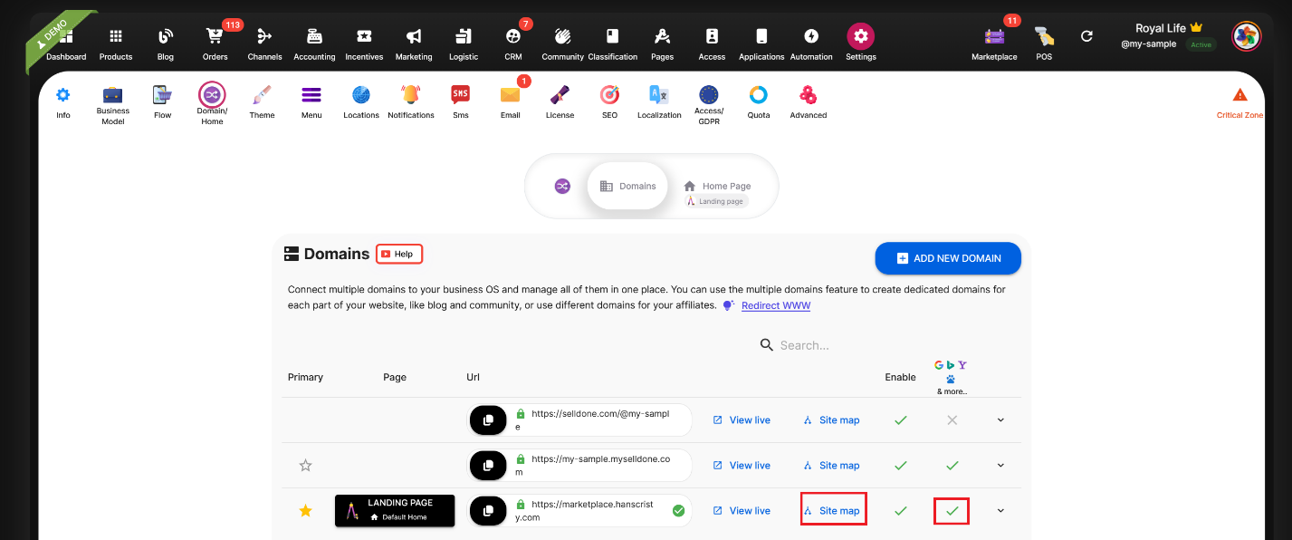Set my-sample.myselldone.com as primary star
The height and width of the screenshot is (540, 1292).
305,466
